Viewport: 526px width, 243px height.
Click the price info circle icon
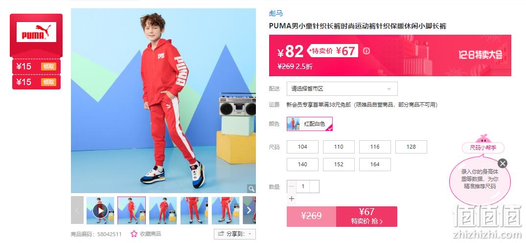coord(366,51)
